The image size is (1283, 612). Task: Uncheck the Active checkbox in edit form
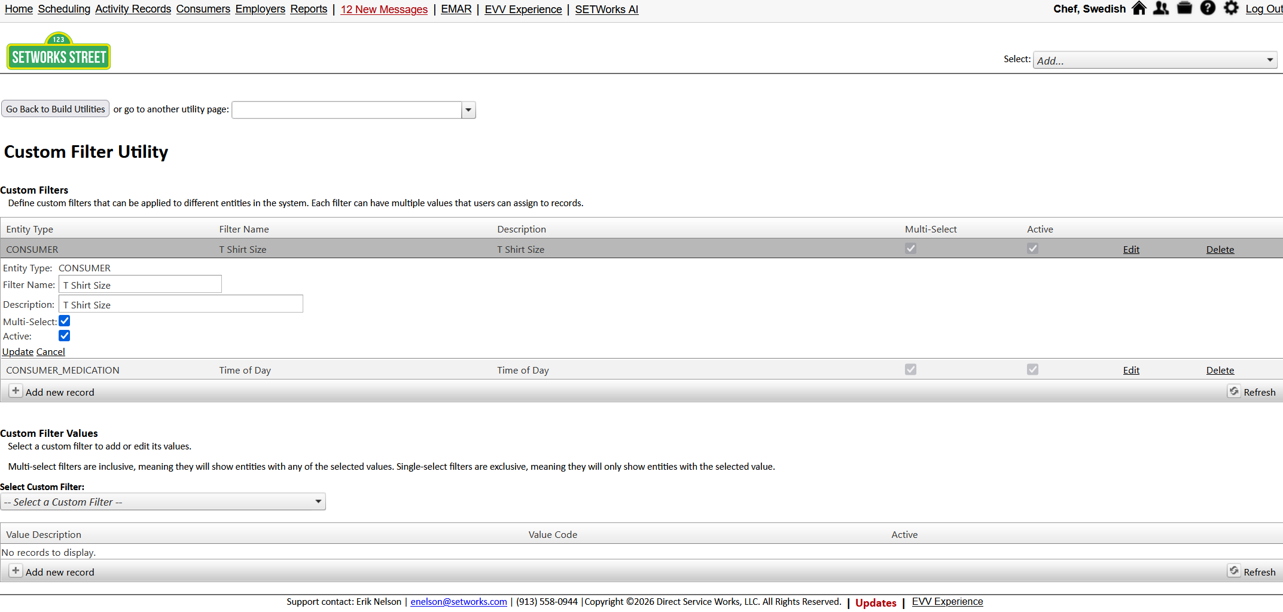[65, 336]
